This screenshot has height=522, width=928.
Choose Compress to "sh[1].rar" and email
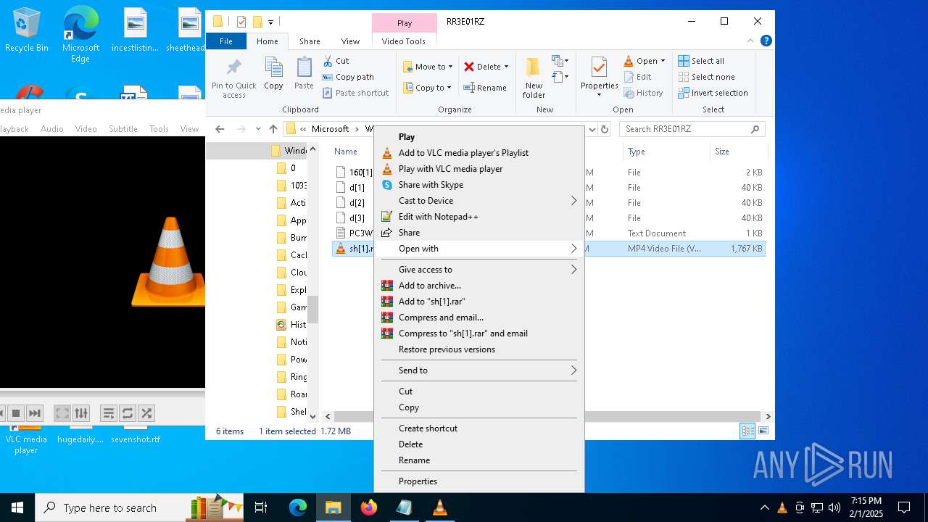click(478, 333)
